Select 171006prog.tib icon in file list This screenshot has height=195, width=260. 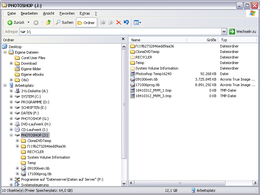133,85
